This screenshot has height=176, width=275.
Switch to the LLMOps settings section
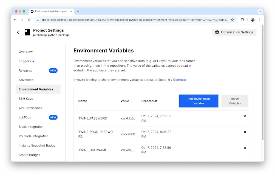(x=25, y=117)
